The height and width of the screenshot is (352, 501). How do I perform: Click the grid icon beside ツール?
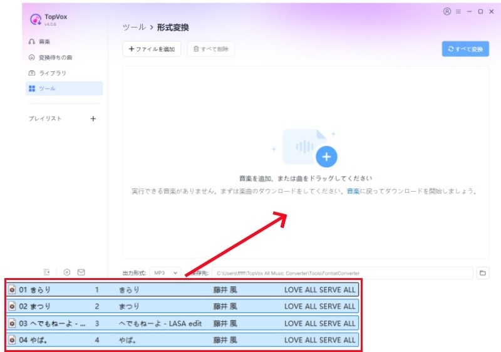click(32, 88)
